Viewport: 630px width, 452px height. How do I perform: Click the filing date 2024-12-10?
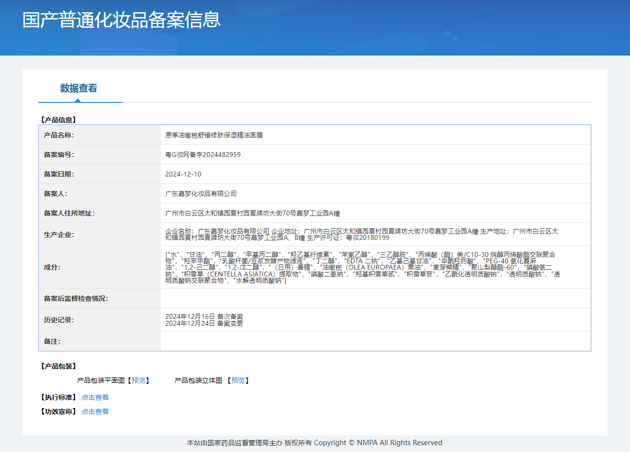[183, 174]
